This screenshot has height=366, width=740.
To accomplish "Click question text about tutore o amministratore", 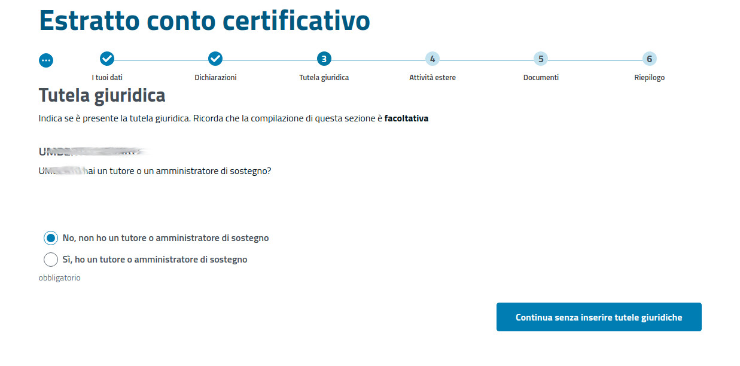I will (156, 171).
